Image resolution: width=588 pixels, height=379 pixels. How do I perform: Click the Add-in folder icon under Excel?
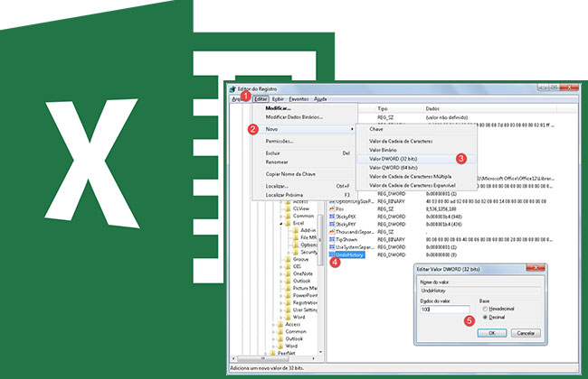(x=296, y=230)
